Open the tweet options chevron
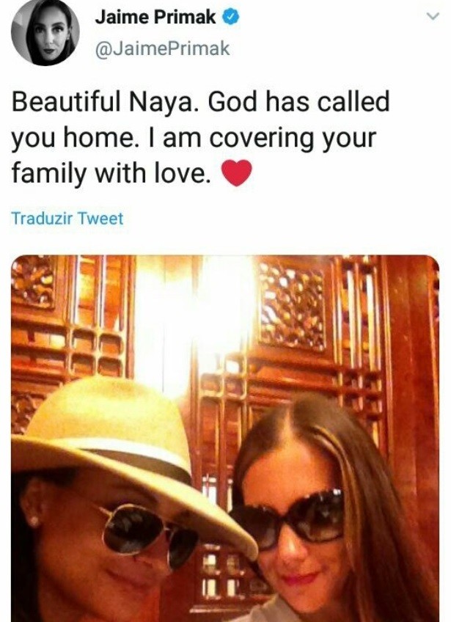451x622 pixels. tap(433, 16)
